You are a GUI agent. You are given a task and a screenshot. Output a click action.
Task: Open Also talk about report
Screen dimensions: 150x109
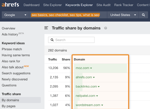pyautogui.click(x=13, y=67)
